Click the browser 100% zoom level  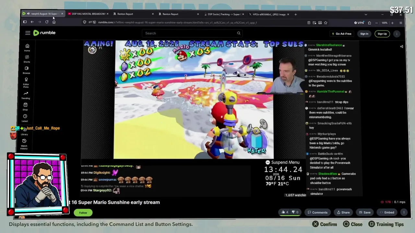tap(384, 23)
